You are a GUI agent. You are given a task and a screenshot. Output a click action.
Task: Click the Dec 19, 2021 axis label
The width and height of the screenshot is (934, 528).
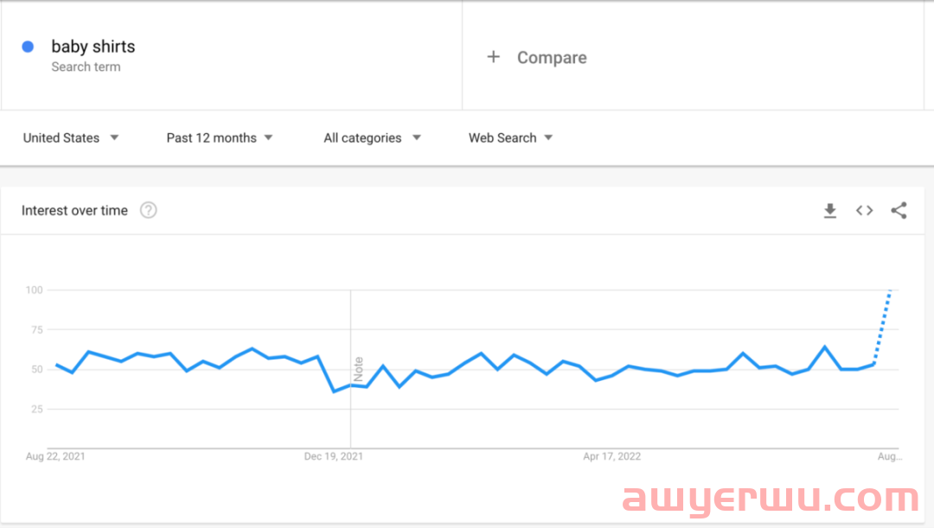coord(334,456)
